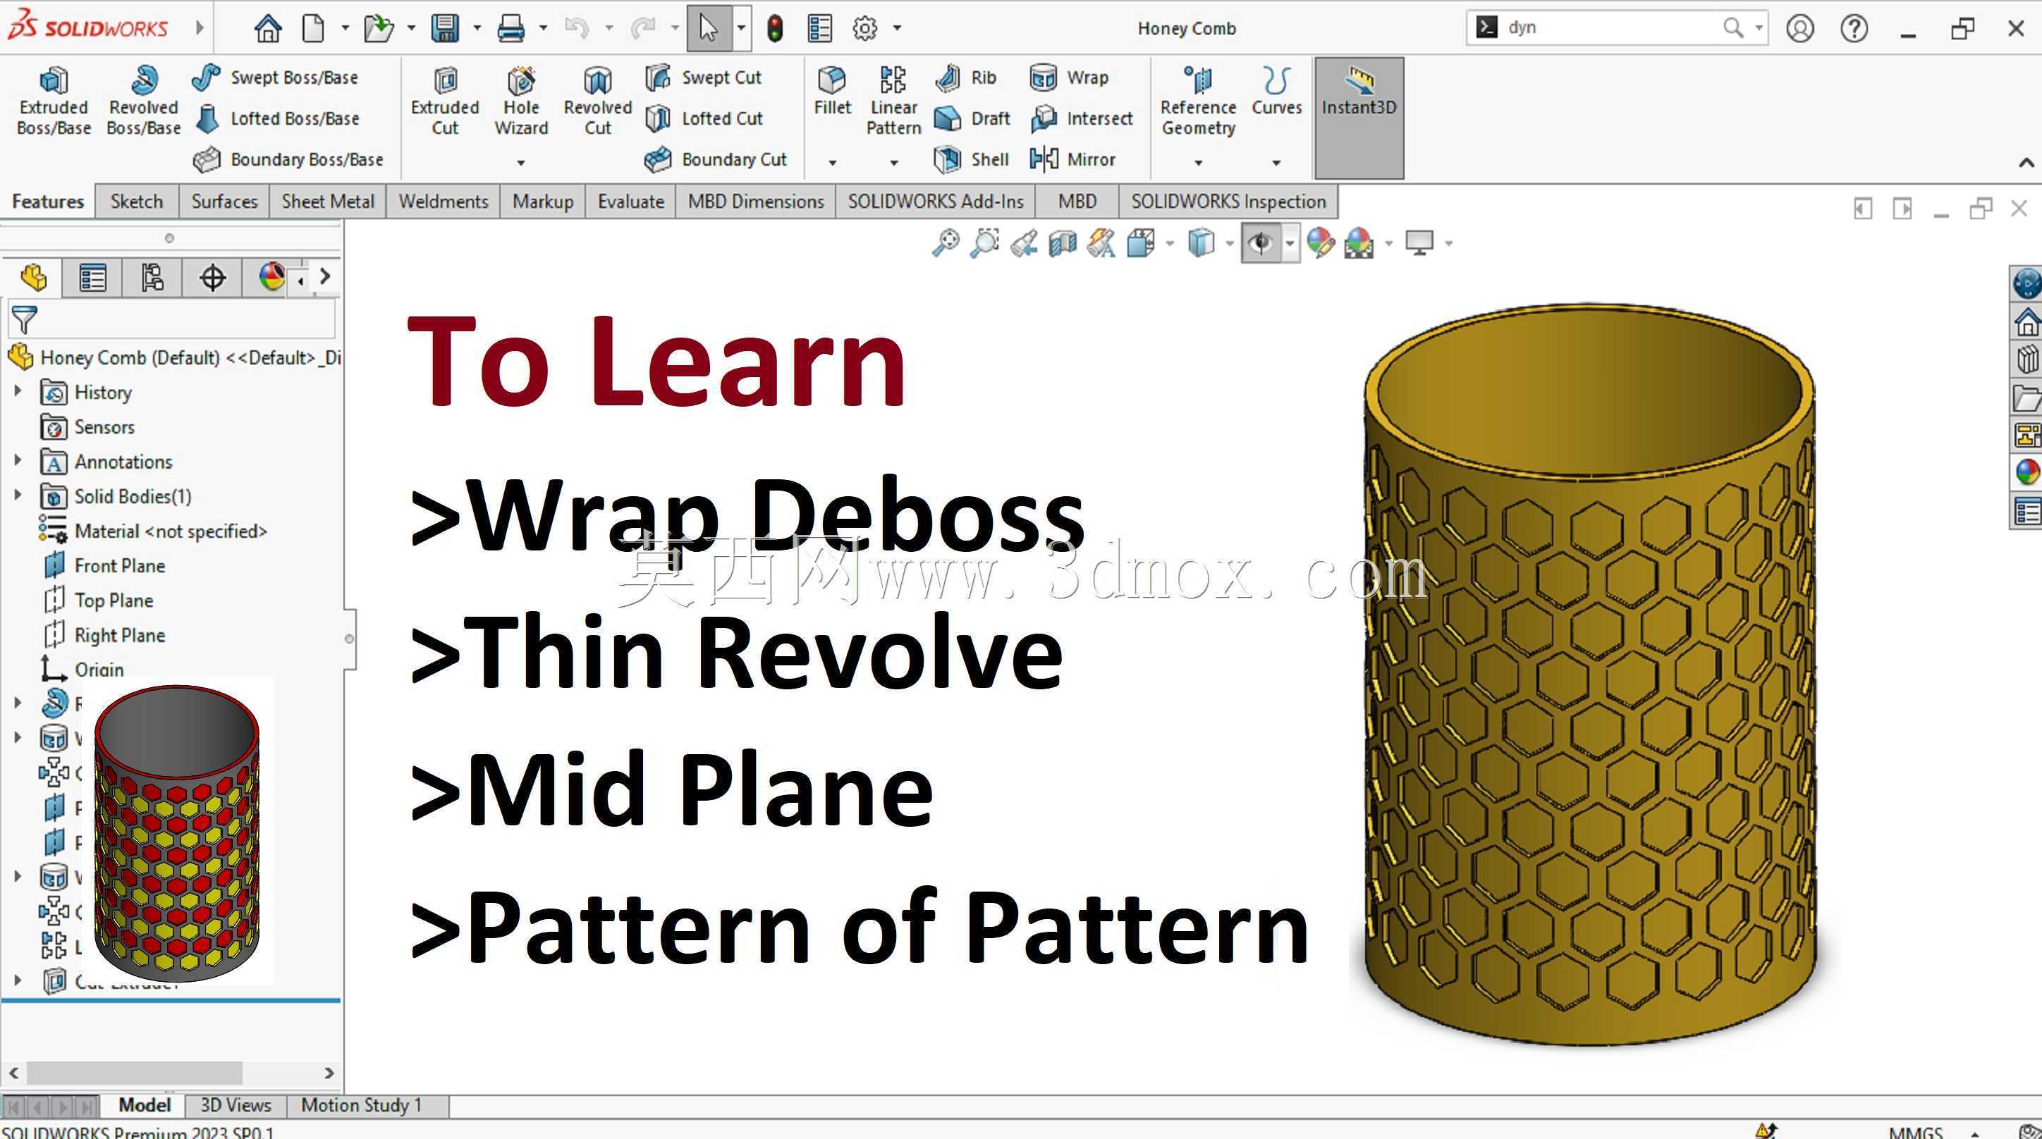Switch to the 3D Views tab
This screenshot has height=1139, width=2042.
236,1105
